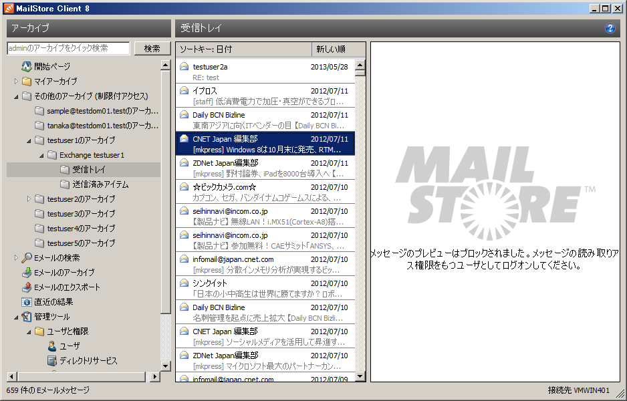This screenshot has height=401, width=627.
Task: Collapse the Exchange testuser1 folder node
Action: [x=41, y=155]
